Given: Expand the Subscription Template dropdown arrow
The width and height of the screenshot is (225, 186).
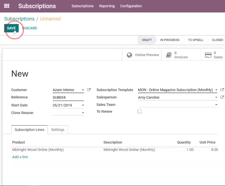Looking at the screenshot, I should click(x=216, y=90).
